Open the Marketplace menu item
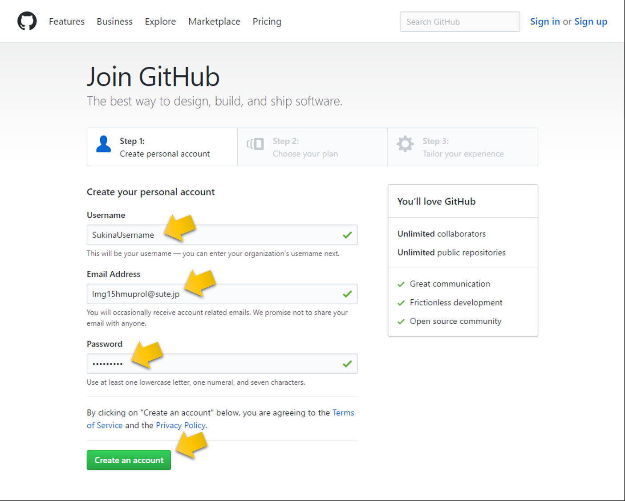The width and height of the screenshot is (625, 501). [x=214, y=21]
